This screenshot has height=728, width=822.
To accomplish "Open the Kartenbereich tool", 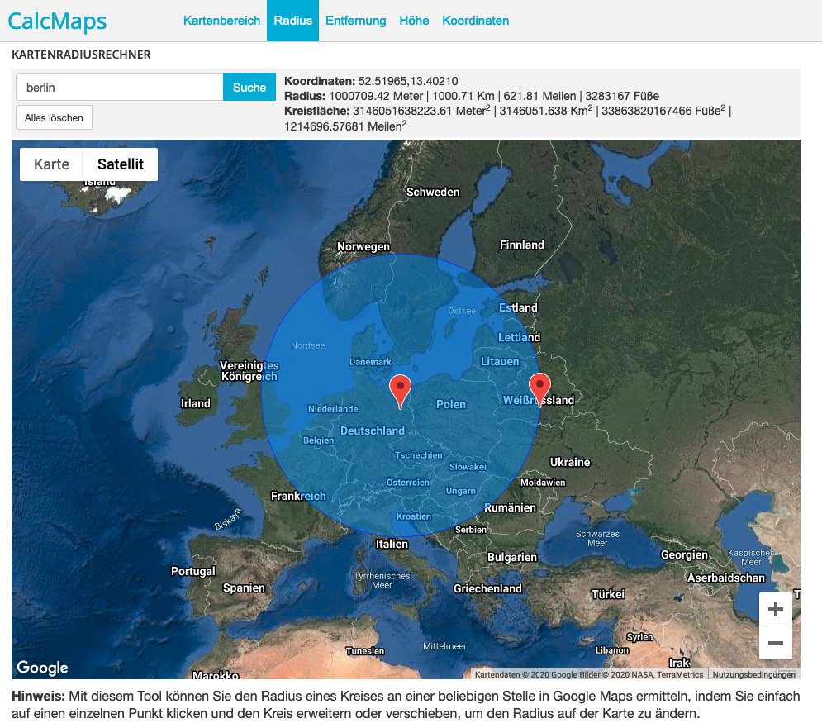I will click(x=221, y=21).
